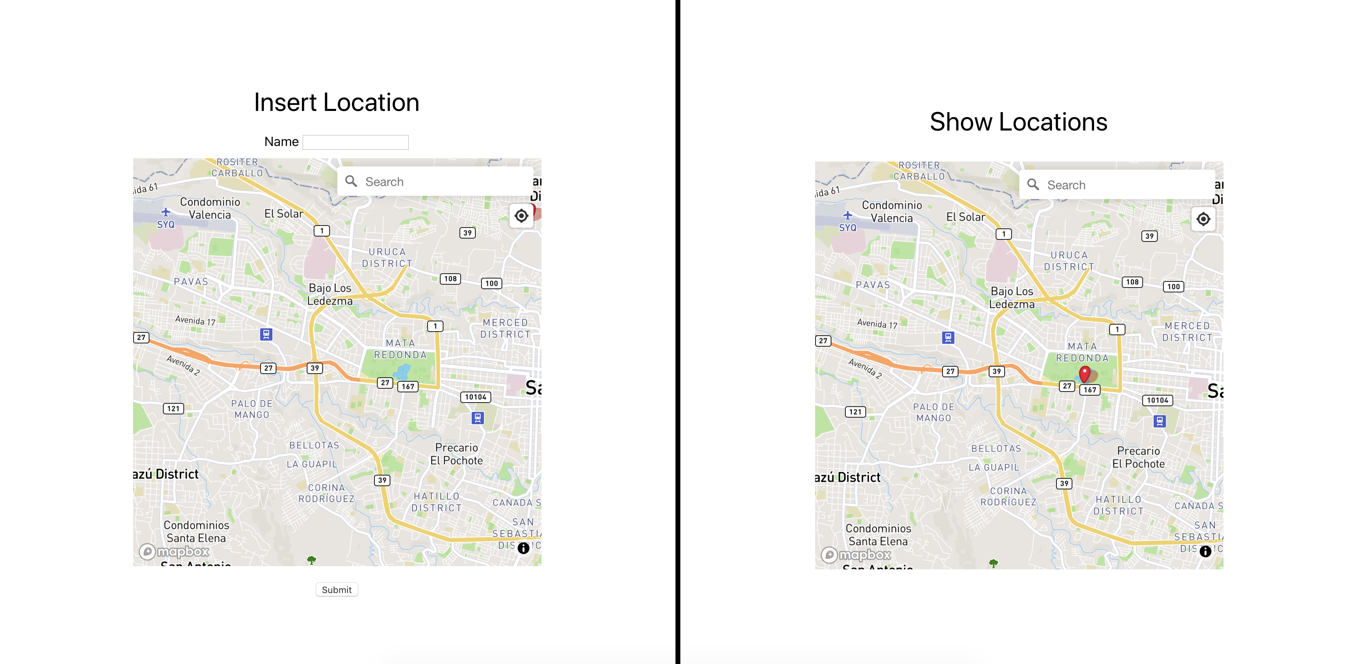1355x664 pixels.
Task: Click the geolocation/current position icon
Action: pyautogui.click(x=519, y=216)
